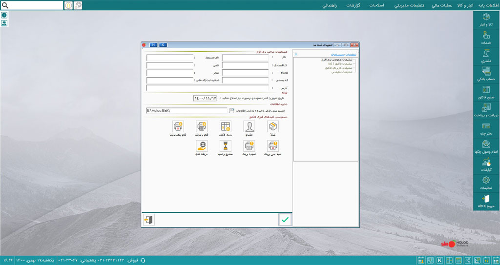Click the K icon in status bar
Viewport: 500px width, 265px height.
[440, 260]
